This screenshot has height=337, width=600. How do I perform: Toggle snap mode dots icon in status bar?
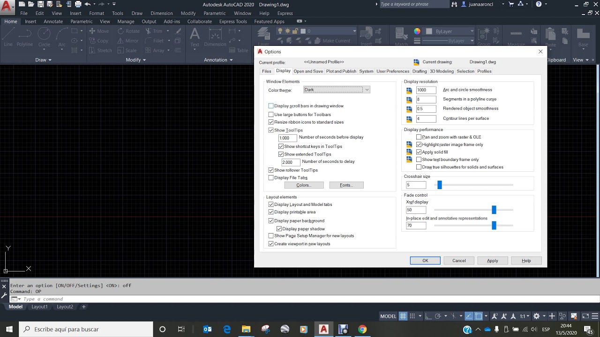(x=413, y=316)
